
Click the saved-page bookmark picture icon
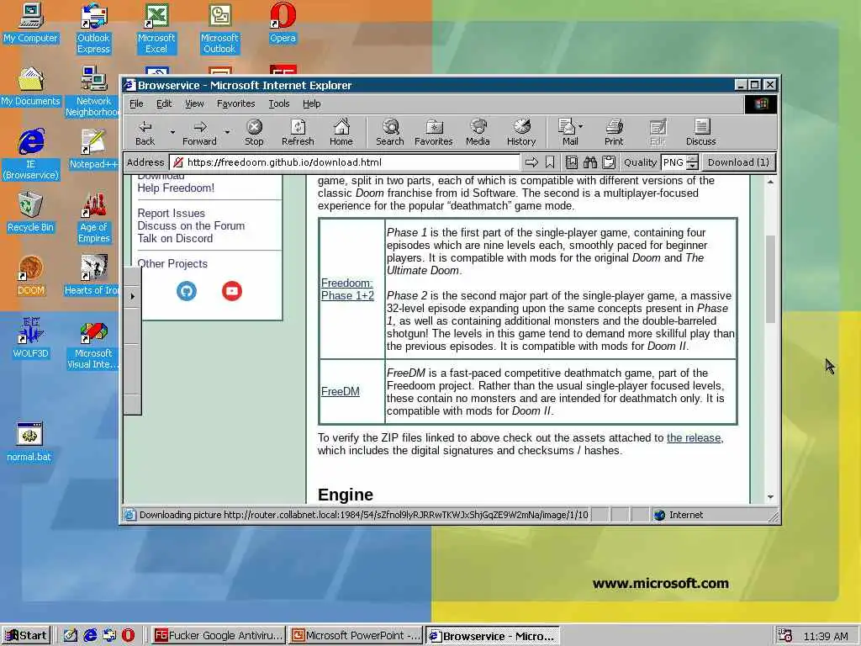pyautogui.click(x=571, y=162)
